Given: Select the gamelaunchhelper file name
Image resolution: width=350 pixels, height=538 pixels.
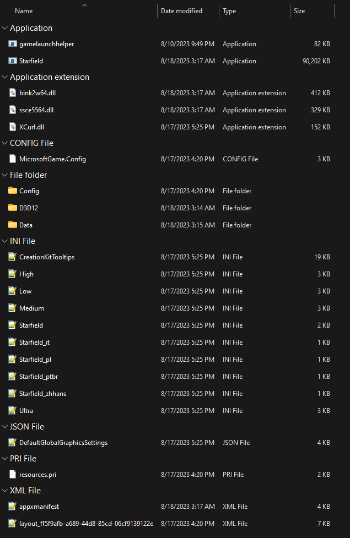Looking at the screenshot, I should point(47,44).
